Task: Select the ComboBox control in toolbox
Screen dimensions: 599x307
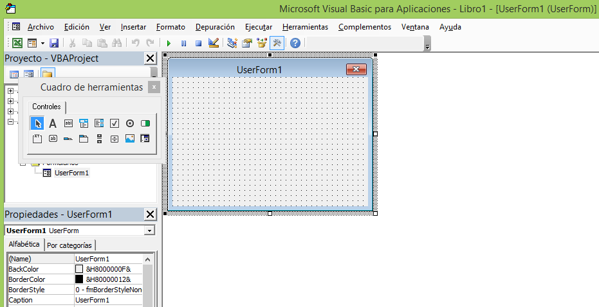Action: (x=84, y=123)
